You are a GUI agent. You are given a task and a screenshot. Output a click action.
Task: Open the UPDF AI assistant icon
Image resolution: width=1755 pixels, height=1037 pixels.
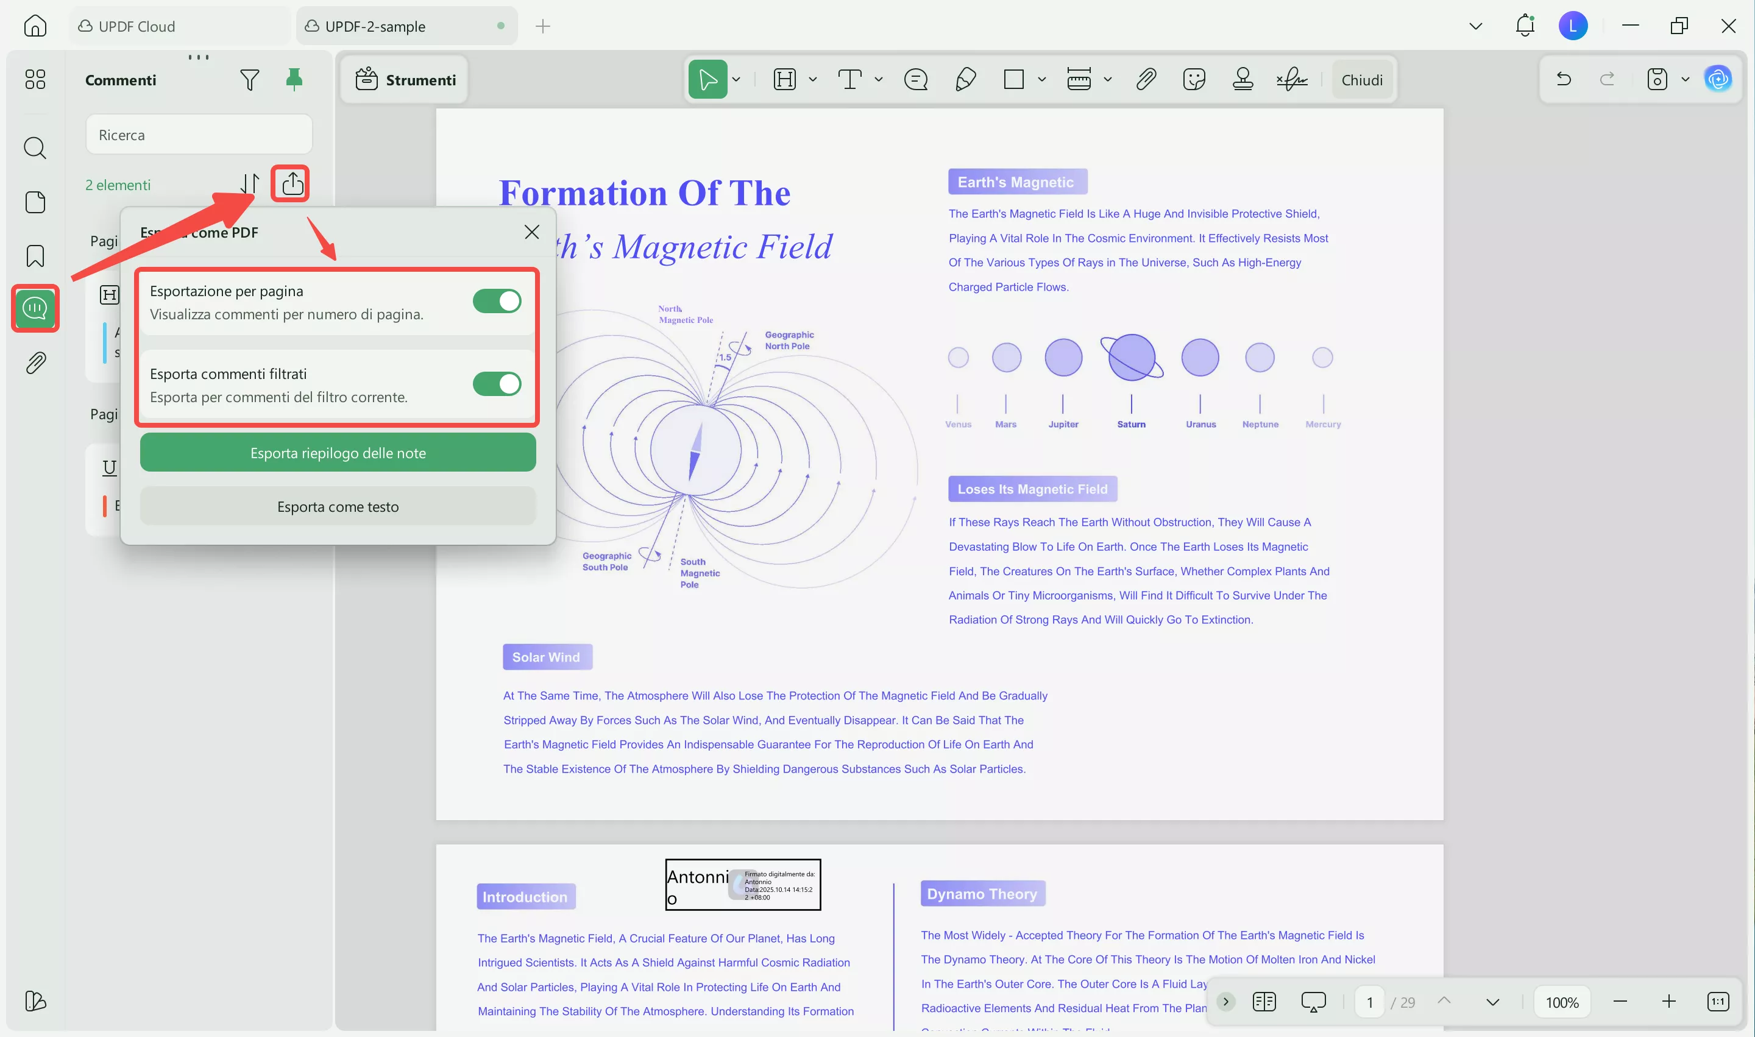tap(1718, 79)
